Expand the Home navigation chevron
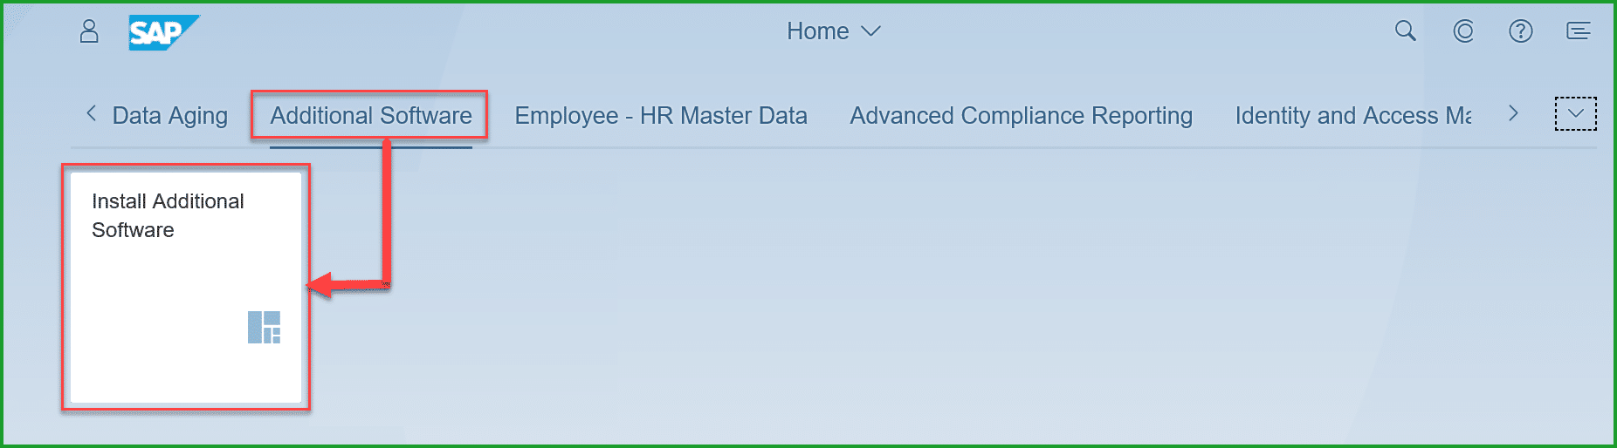This screenshot has height=448, width=1617. pyautogui.click(x=871, y=31)
